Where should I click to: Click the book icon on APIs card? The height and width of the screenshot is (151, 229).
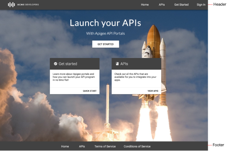[x=117, y=64]
